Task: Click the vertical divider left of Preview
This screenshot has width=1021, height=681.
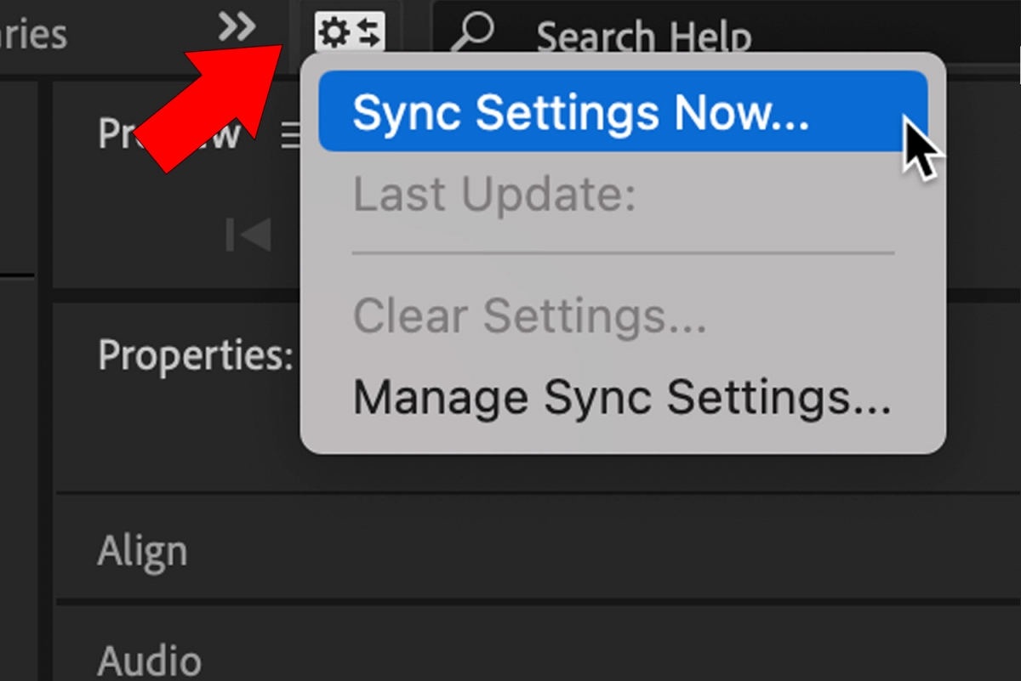Action: pyautogui.click(x=45, y=374)
